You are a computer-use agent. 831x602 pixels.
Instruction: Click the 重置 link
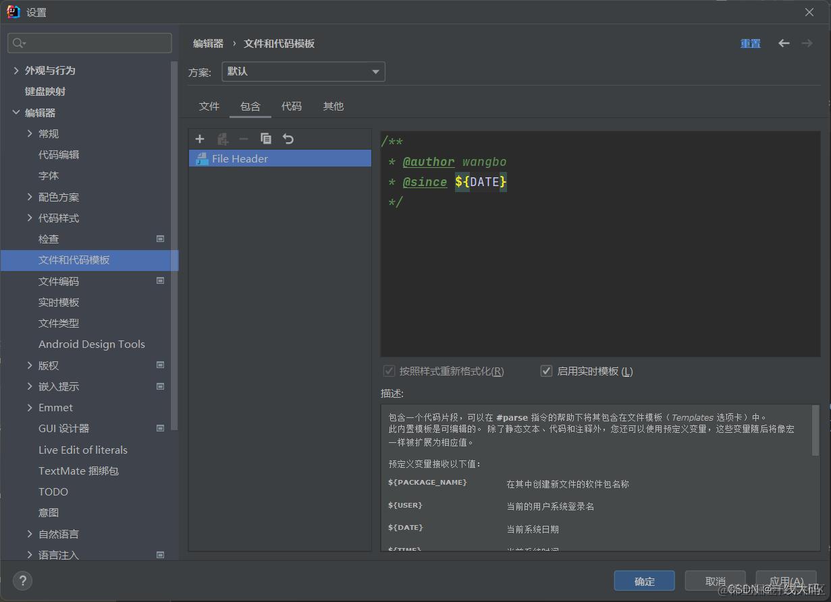(x=751, y=43)
